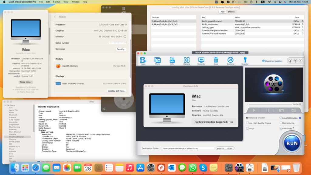Launch the Camera capture tool
The image size is (311, 175).
(x=187, y=60)
